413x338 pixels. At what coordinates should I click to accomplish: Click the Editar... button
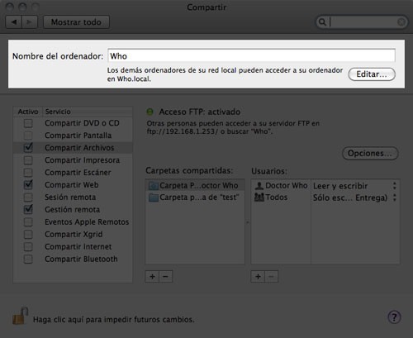[x=372, y=74]
